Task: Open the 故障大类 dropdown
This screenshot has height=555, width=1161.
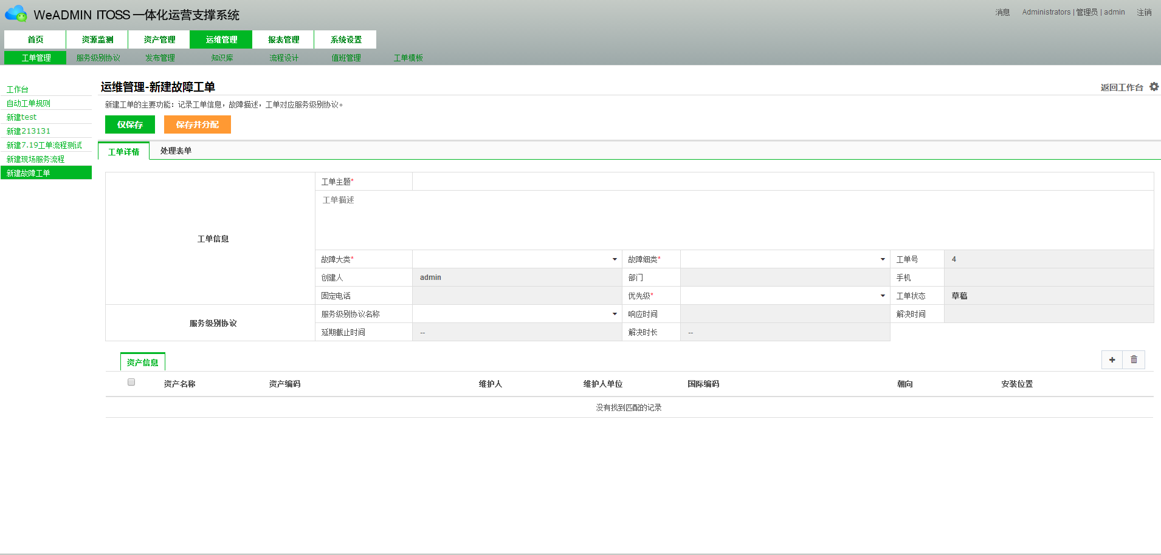Action: click(517, 259)
